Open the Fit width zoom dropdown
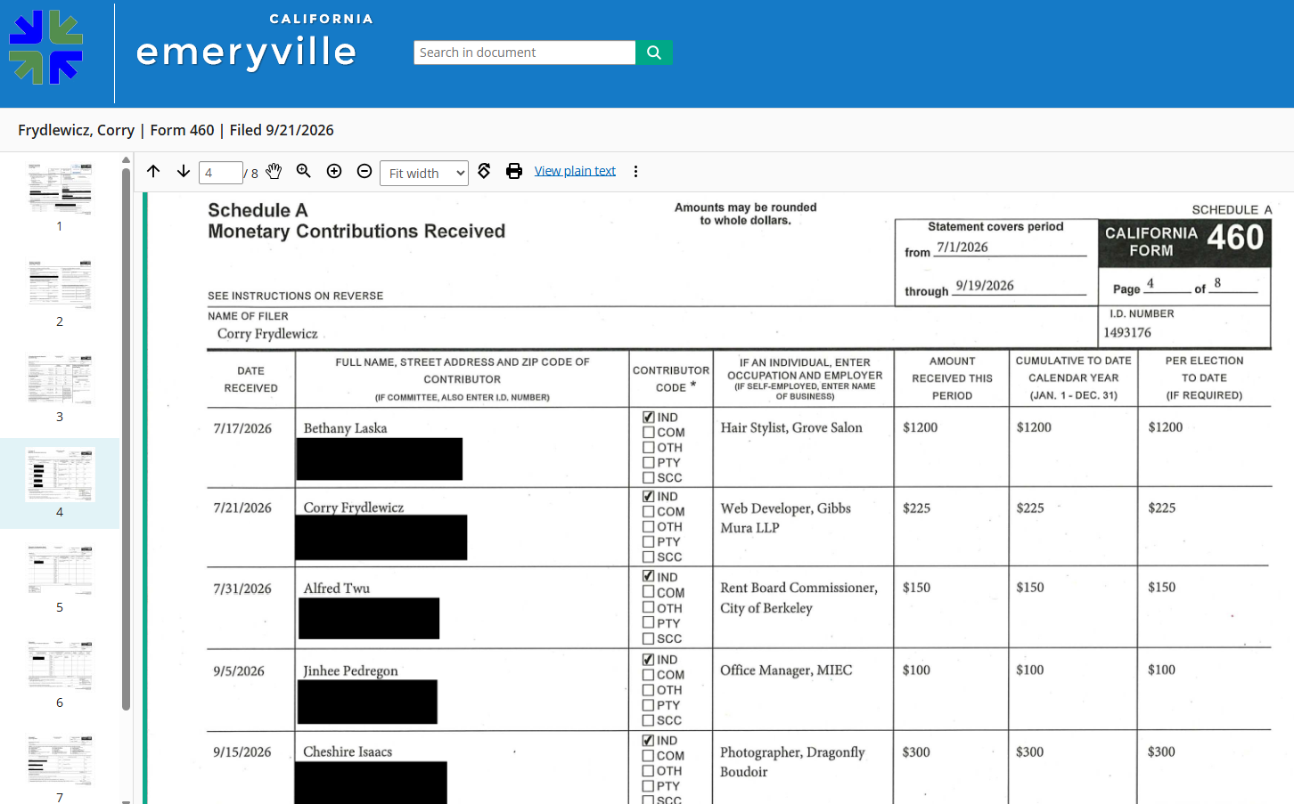The width and height of the screenshot is (1294, 804). (424, 173)
